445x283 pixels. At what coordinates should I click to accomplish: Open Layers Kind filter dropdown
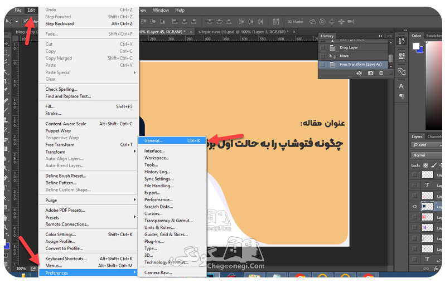click(x=427, y=145)
